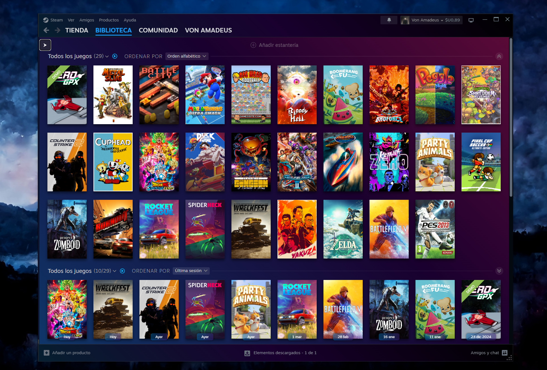This screenshot has height=370, width=547.
Task: Go back with the left arrow
Action: click(x=47, y=30)
